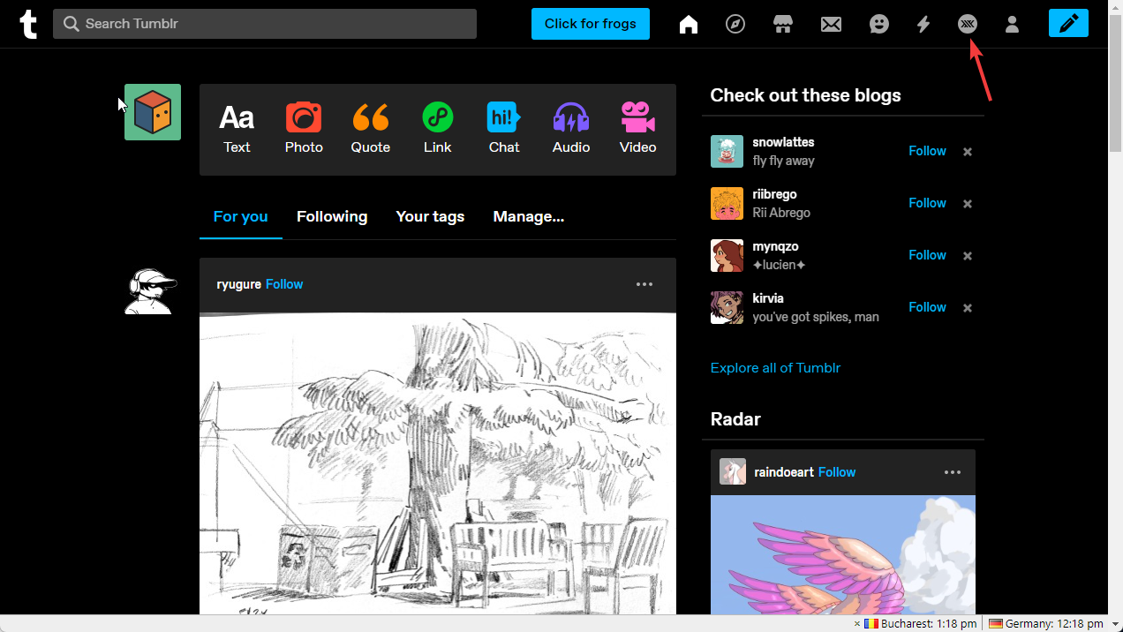Click ryugure's avatar image
1123x632 pixels.
pyautogui.click(x=151, y=290)
